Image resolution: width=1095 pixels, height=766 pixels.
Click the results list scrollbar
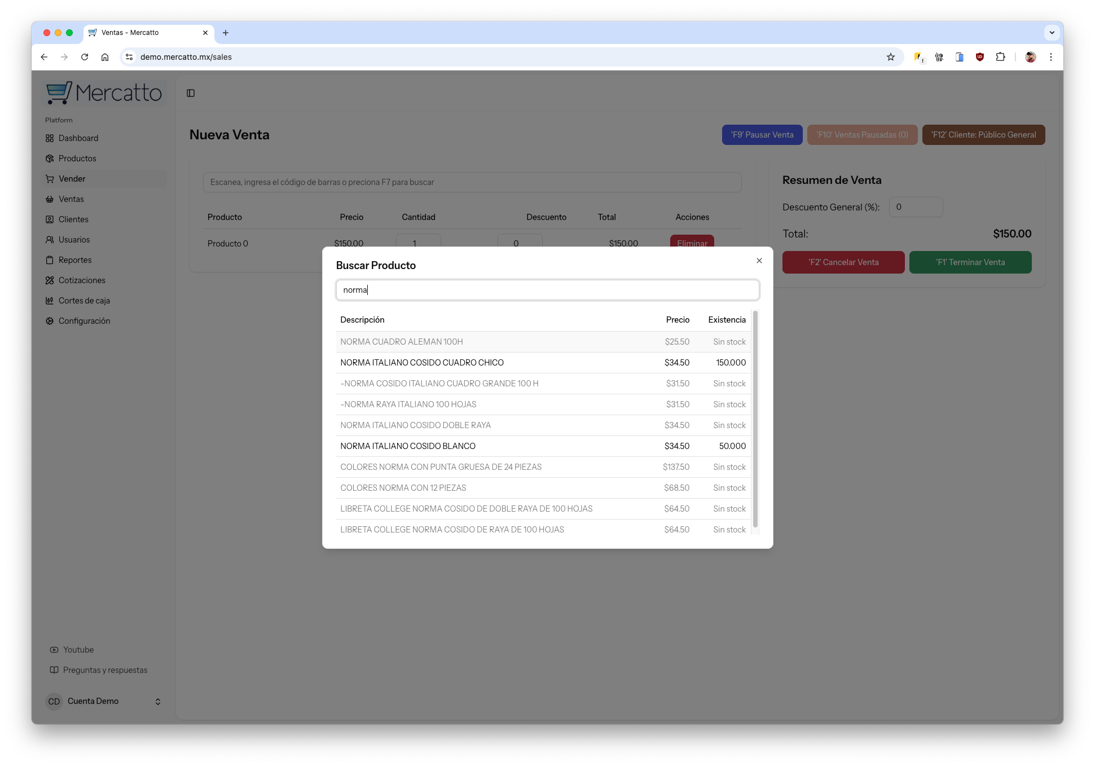[x=755, y=419]
